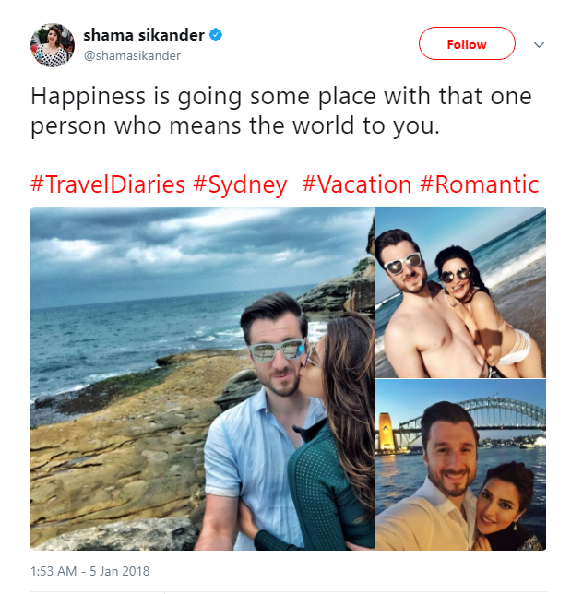Open the #TravelDiaries hashtag
This screenshot has height=594, width=571.
108,184
